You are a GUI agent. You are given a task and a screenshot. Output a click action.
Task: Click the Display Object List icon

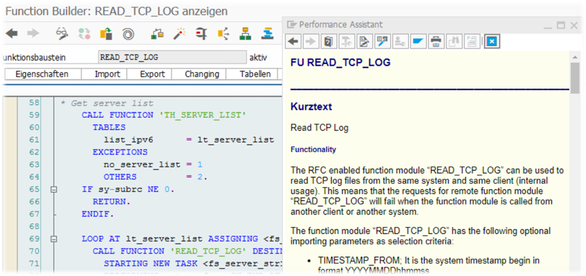point(224,34)
